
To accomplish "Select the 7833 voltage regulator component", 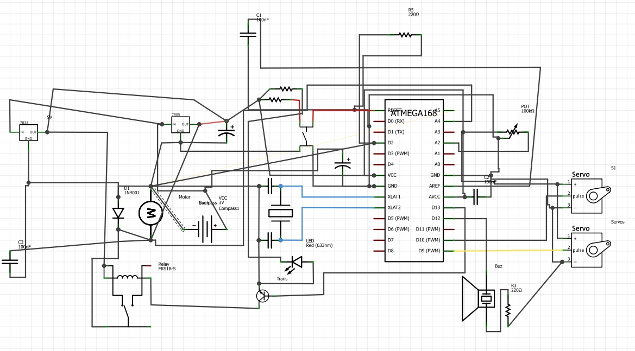I will 29,132.
